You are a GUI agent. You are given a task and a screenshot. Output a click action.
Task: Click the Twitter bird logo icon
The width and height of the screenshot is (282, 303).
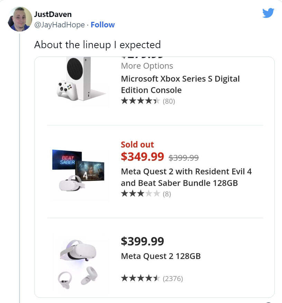[x=268, y=13]
